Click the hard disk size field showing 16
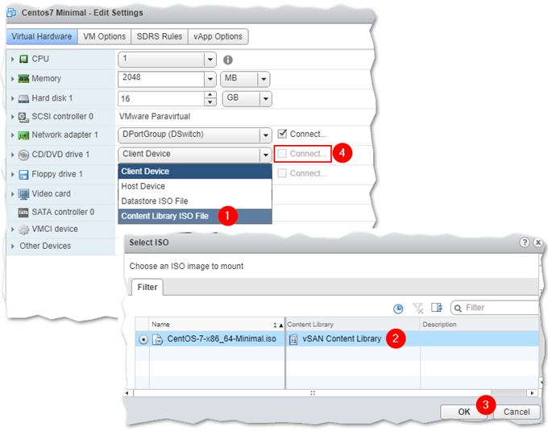The image size is (548, 431). (x=161, y=99)
